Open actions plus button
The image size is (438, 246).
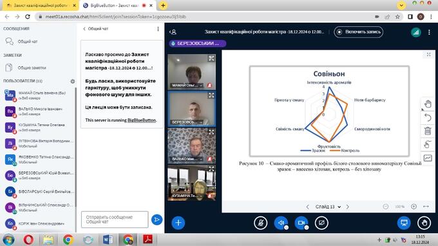(x=178, y=223)
